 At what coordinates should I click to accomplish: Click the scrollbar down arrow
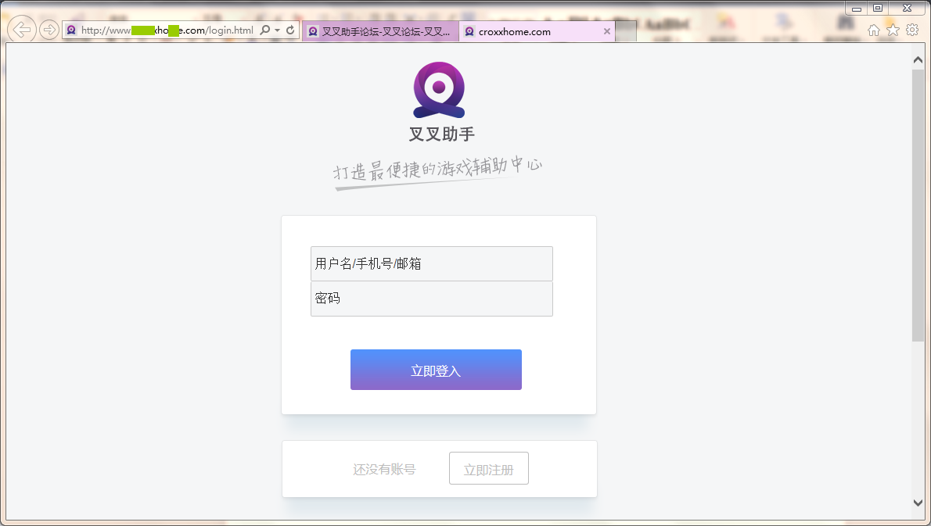tap(918, 503)
